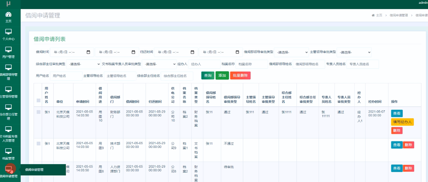Click the red 批量删除 button
428x182 pixels.
(x=240, y=75)
